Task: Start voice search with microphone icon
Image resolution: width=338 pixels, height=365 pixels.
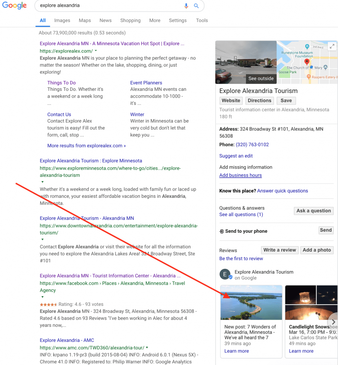Action: tap(186, 6)
